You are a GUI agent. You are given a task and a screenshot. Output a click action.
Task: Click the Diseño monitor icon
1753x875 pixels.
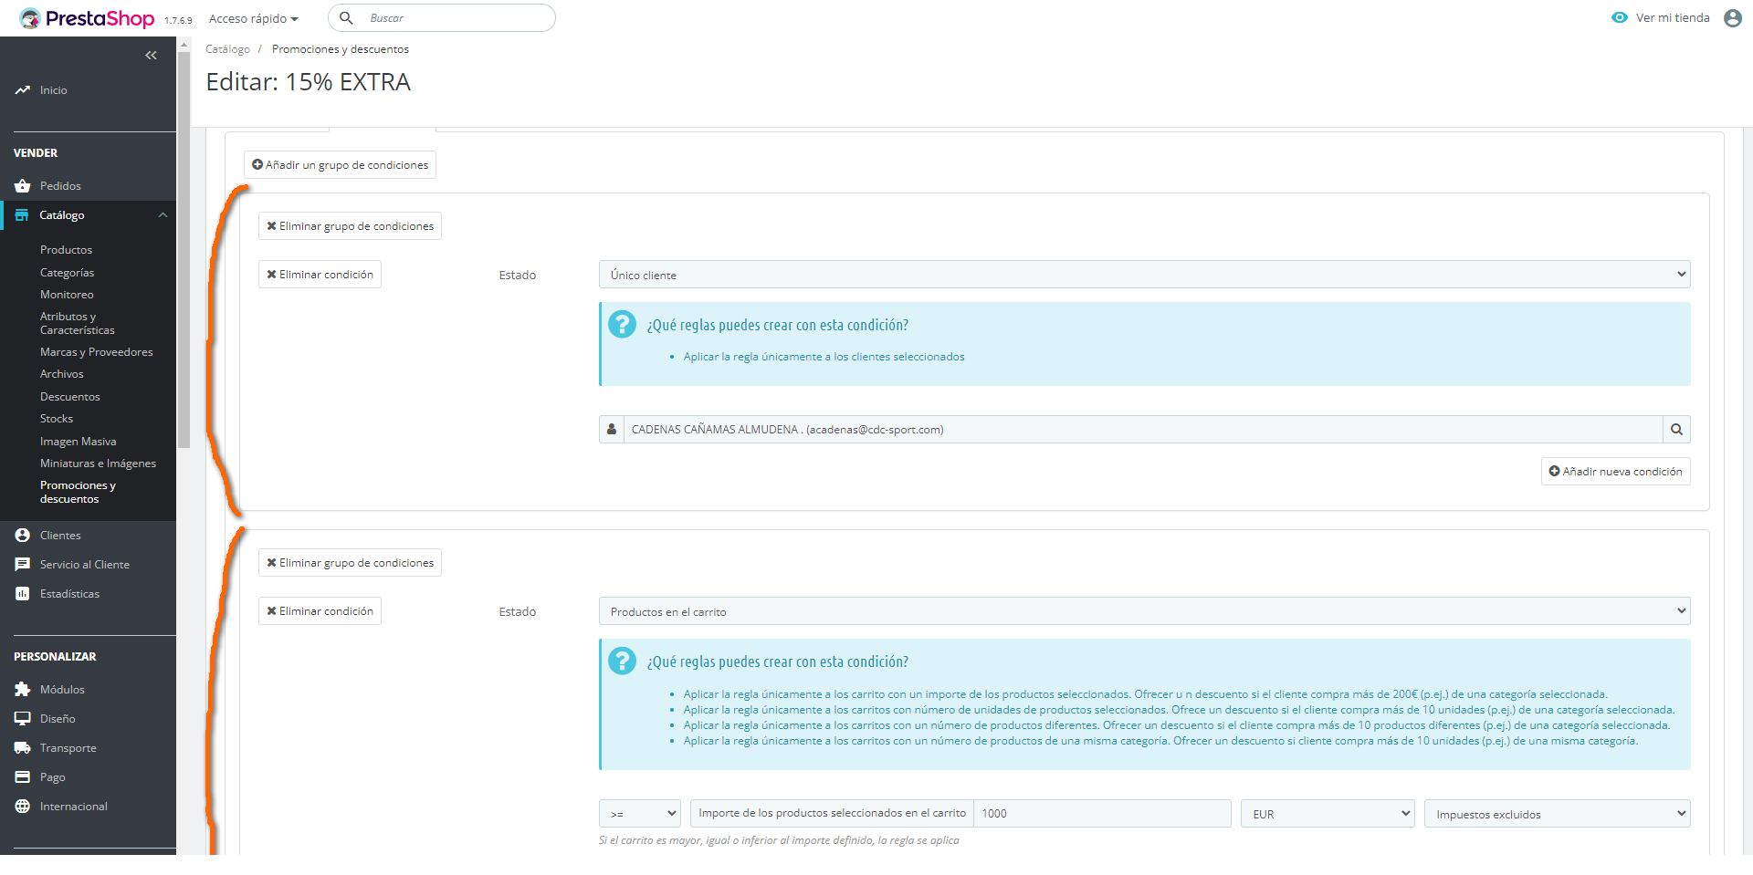[23, 719]
